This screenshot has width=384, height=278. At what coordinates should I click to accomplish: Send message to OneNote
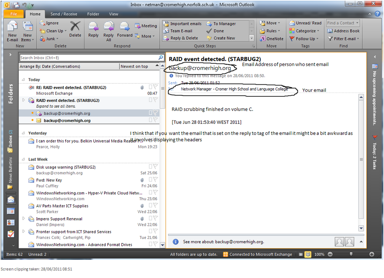pyautogui.click(x=271, y=39)
